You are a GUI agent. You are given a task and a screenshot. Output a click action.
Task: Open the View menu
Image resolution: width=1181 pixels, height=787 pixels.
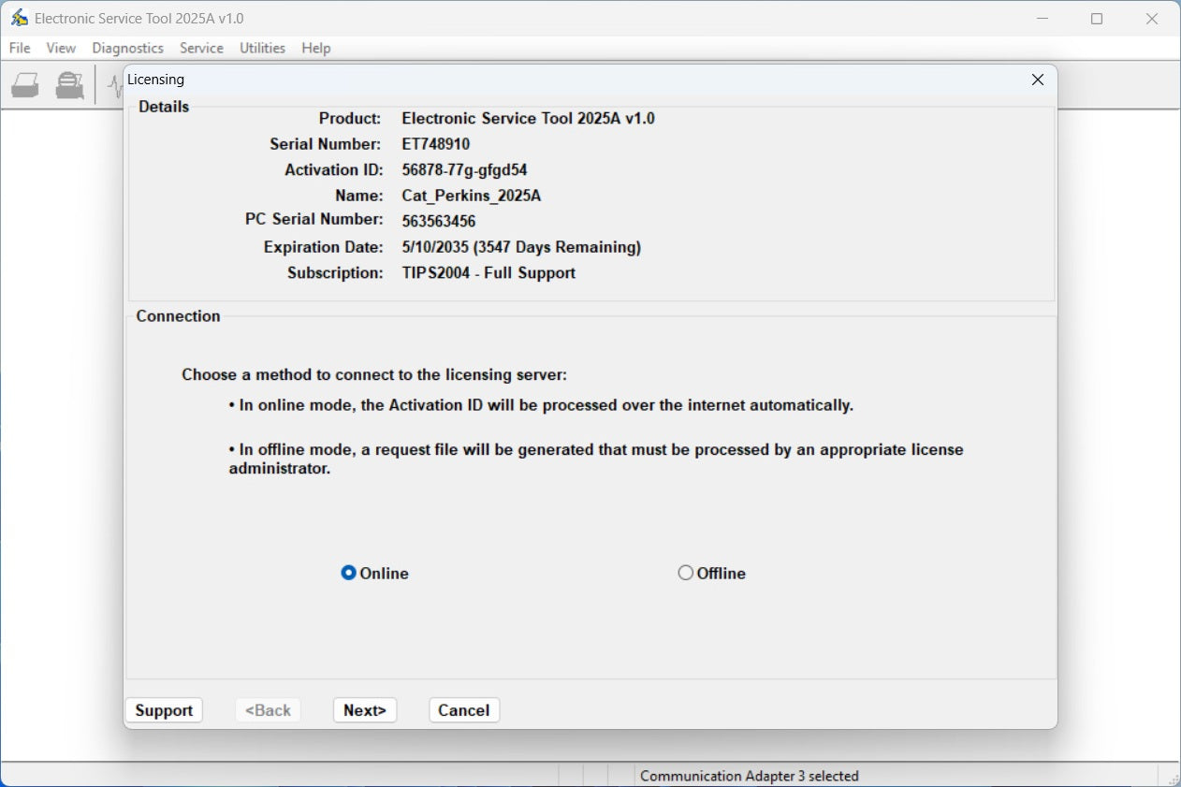point(61,48)
